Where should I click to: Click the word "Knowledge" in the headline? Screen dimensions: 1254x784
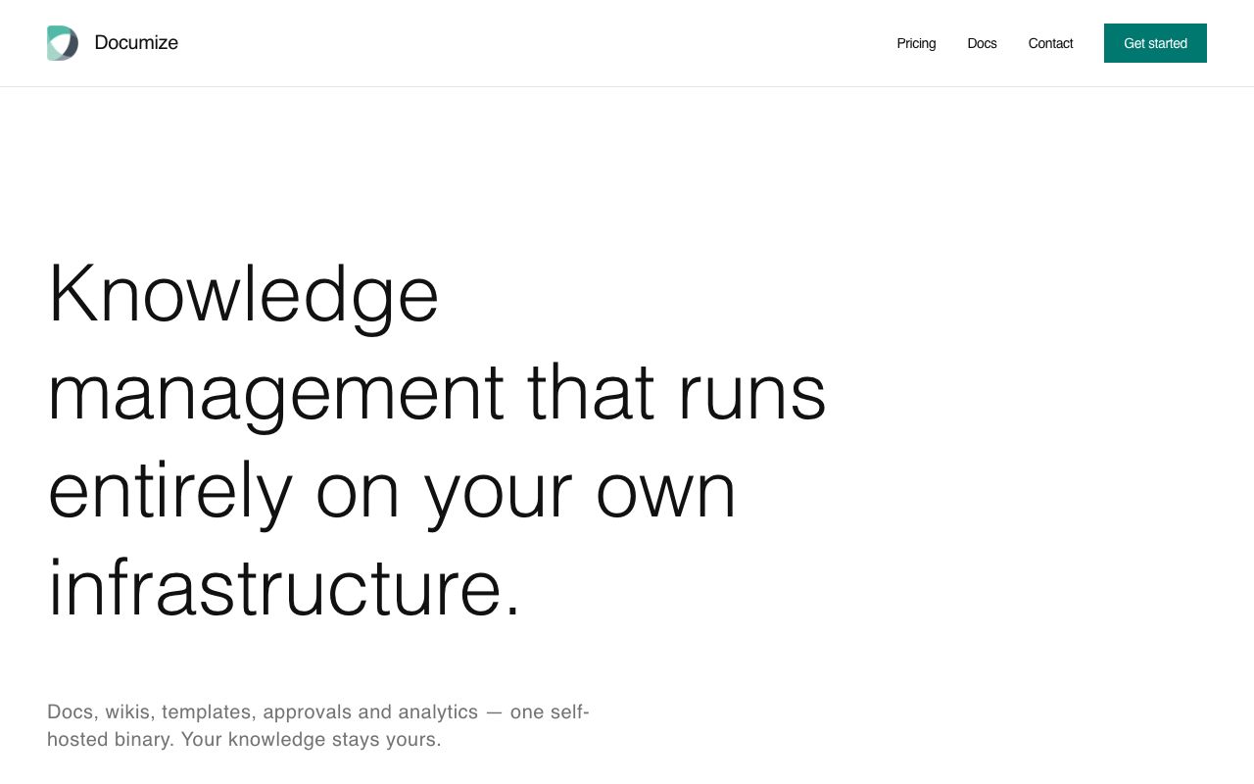tap(243, 295)
